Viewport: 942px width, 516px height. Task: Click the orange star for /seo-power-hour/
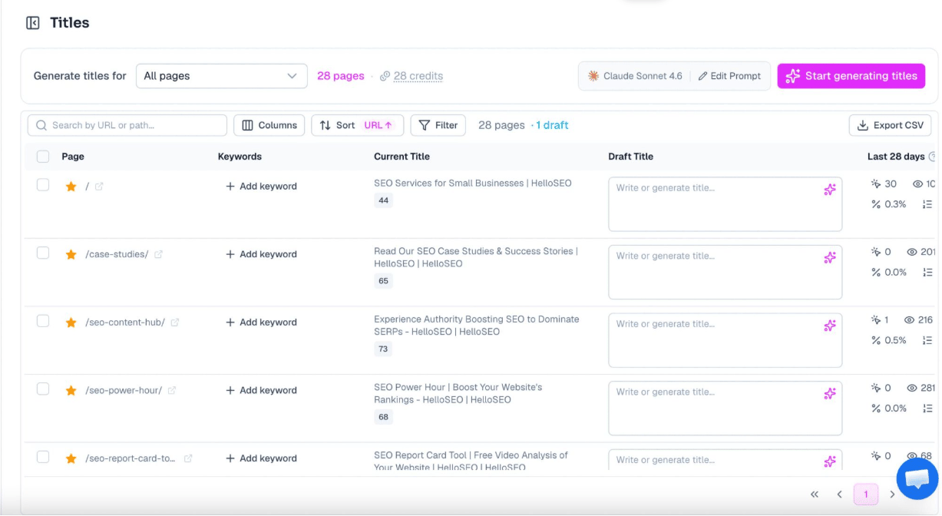[71, 390]
